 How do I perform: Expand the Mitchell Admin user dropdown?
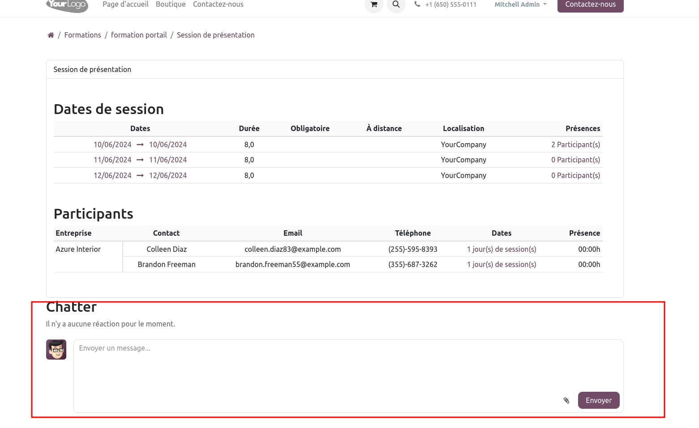tap(520, 4)
